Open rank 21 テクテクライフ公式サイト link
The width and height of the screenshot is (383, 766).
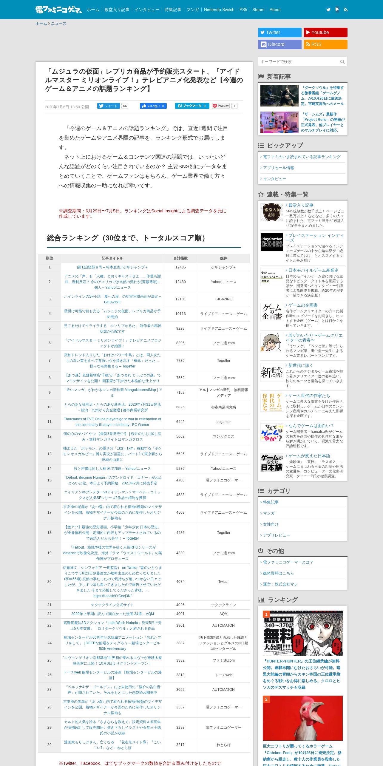coord(112,605)
